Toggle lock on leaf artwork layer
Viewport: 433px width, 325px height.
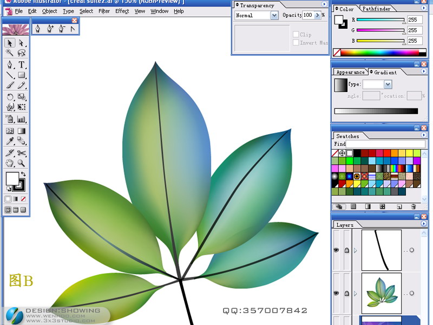click(x=347, y=293)
